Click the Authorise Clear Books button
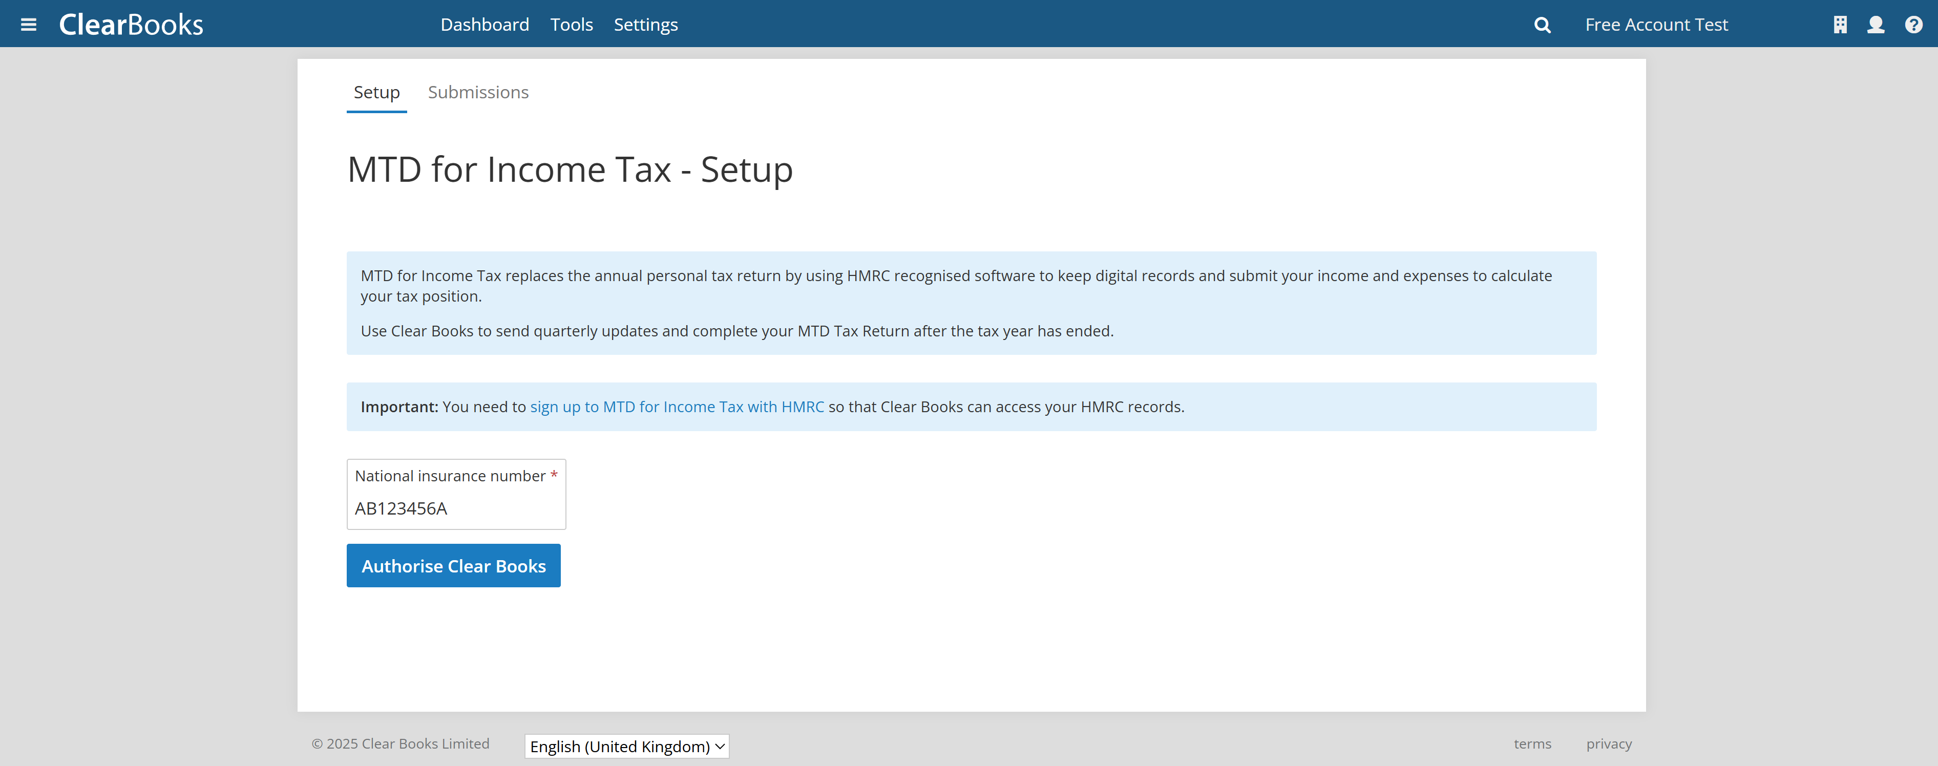The width and height of the screenshot is (1938, 766). (454, 566)
